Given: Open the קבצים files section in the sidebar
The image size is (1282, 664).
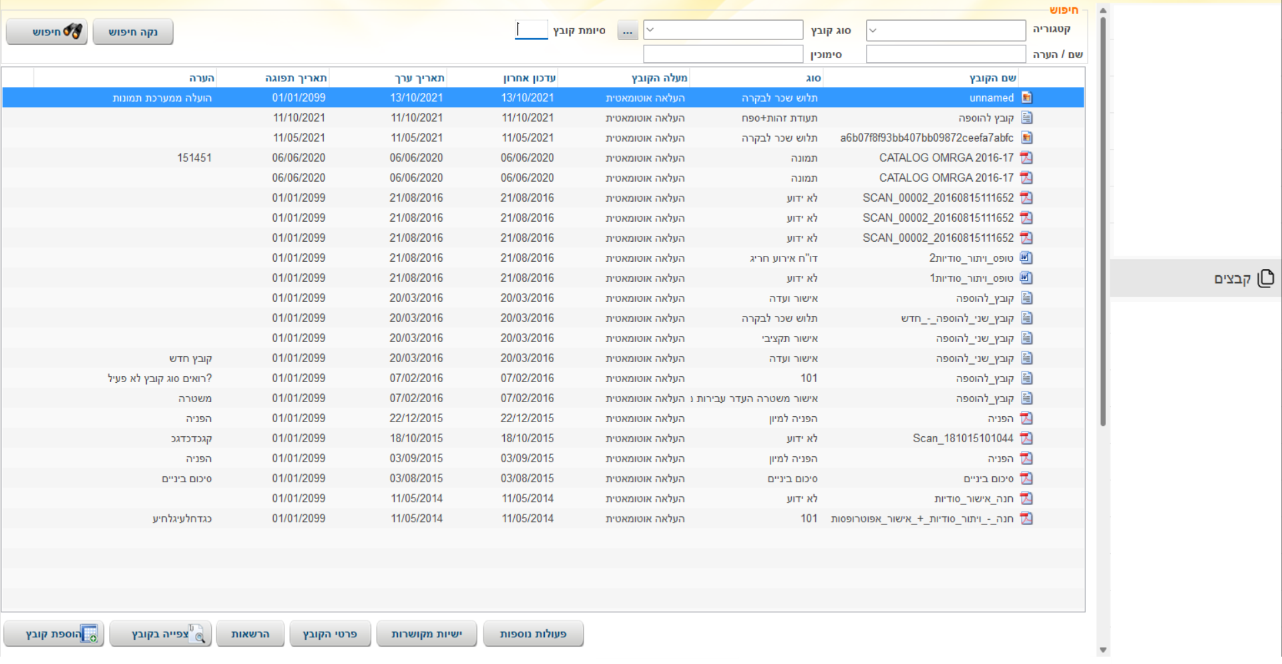Looking at the screenshot, I should tap(1242, 279).
